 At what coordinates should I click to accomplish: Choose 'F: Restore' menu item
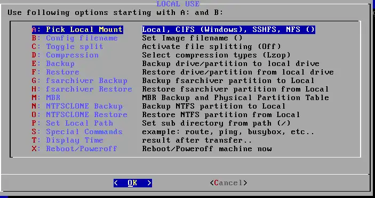pyautogui.click(x=55, y=72)
